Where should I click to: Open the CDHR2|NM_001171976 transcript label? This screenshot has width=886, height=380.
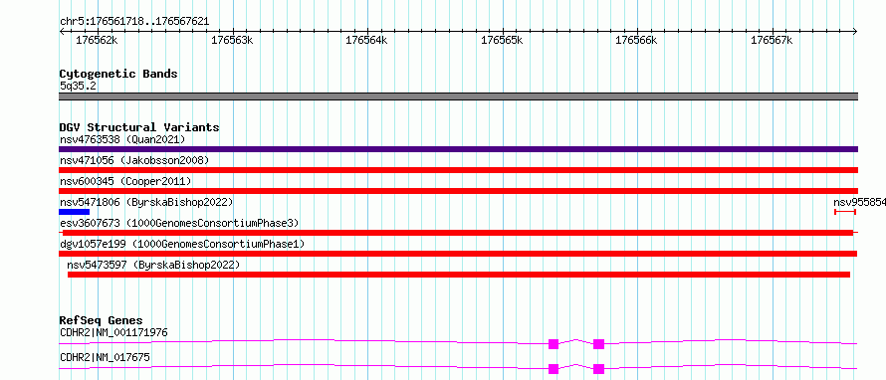pyautogui.click(x=113, y=332)
